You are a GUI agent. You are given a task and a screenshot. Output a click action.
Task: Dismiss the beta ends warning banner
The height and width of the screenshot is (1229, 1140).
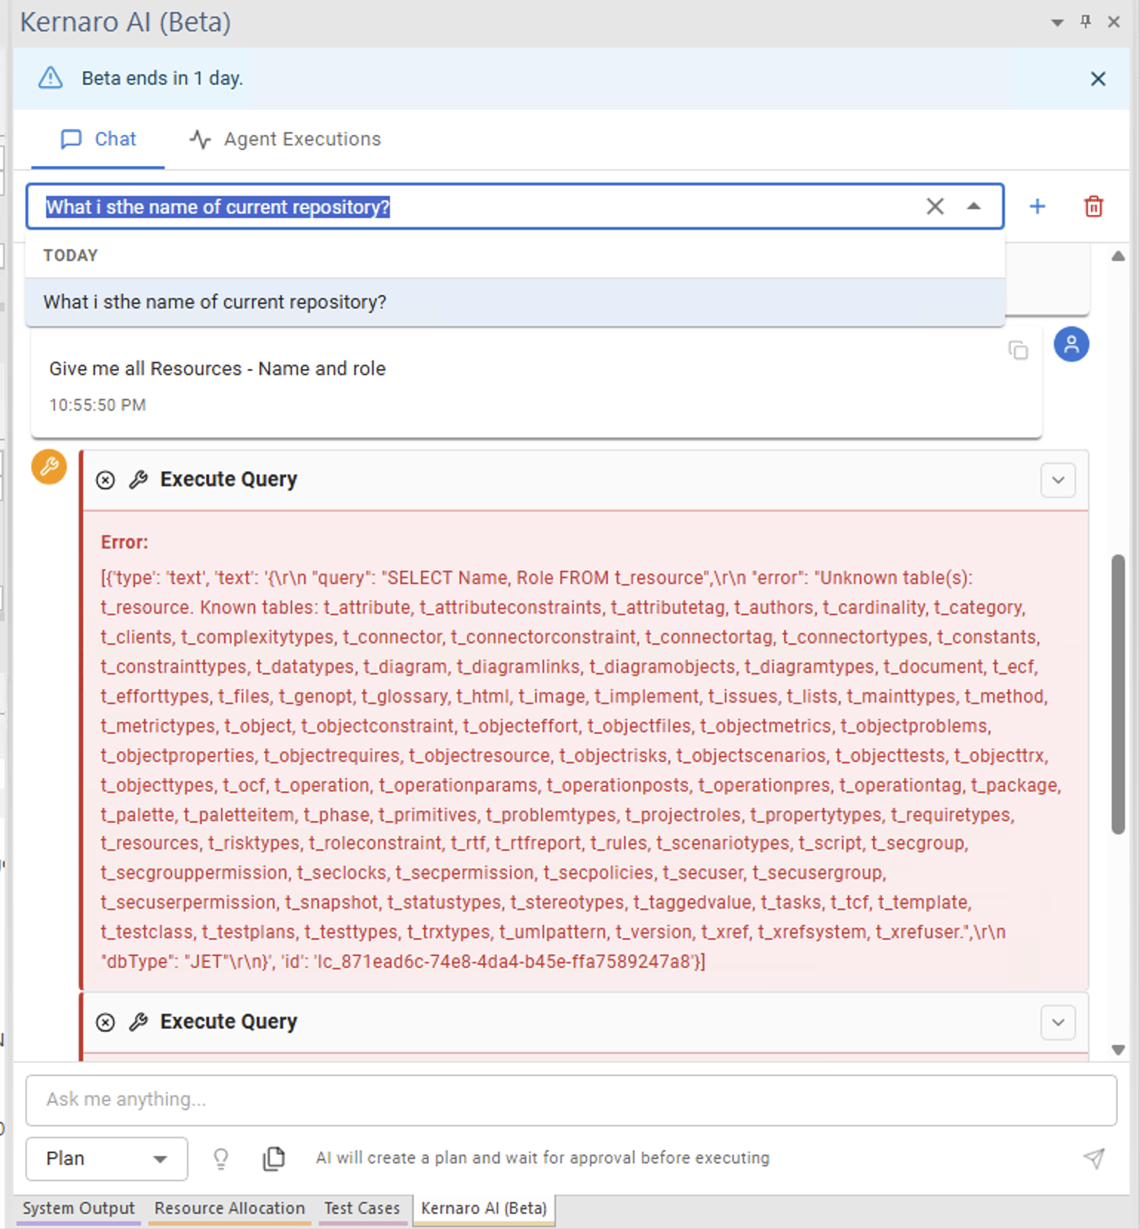[x=1098, y=79]
